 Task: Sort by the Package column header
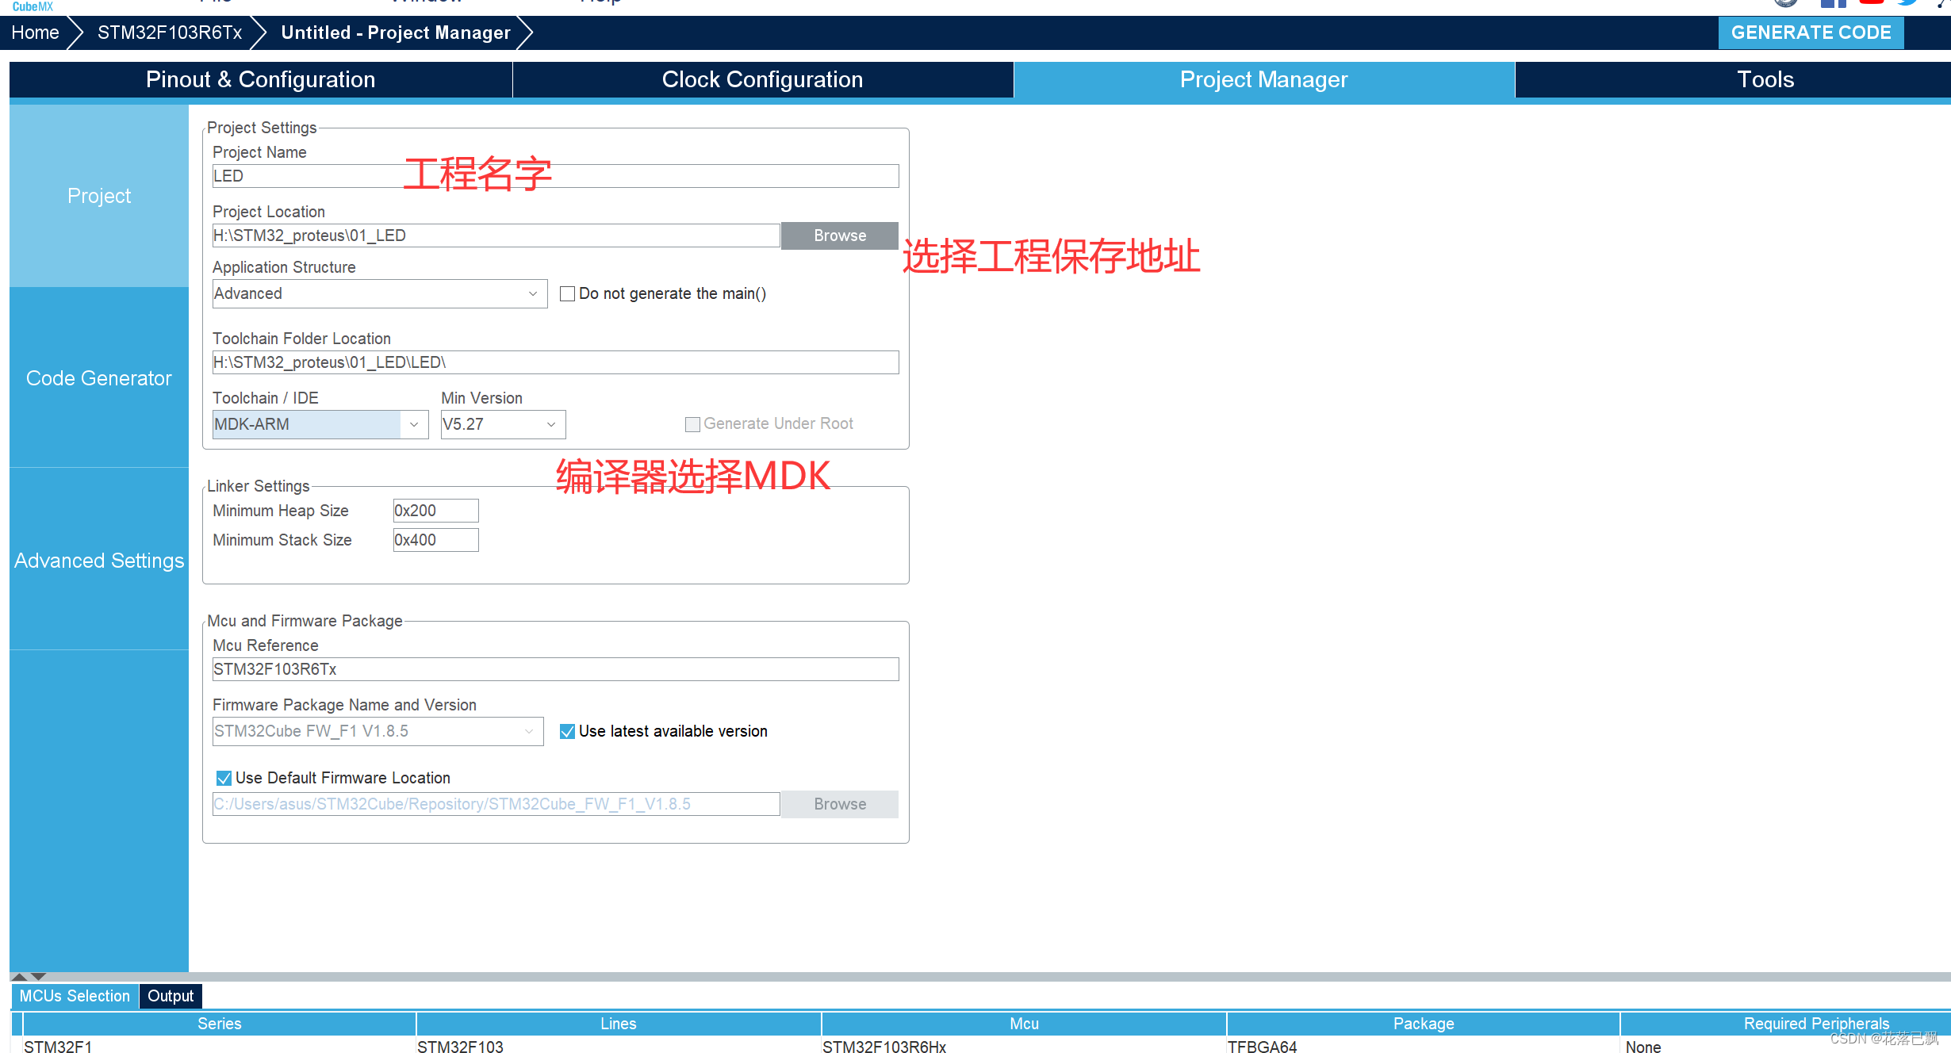1424,1024
